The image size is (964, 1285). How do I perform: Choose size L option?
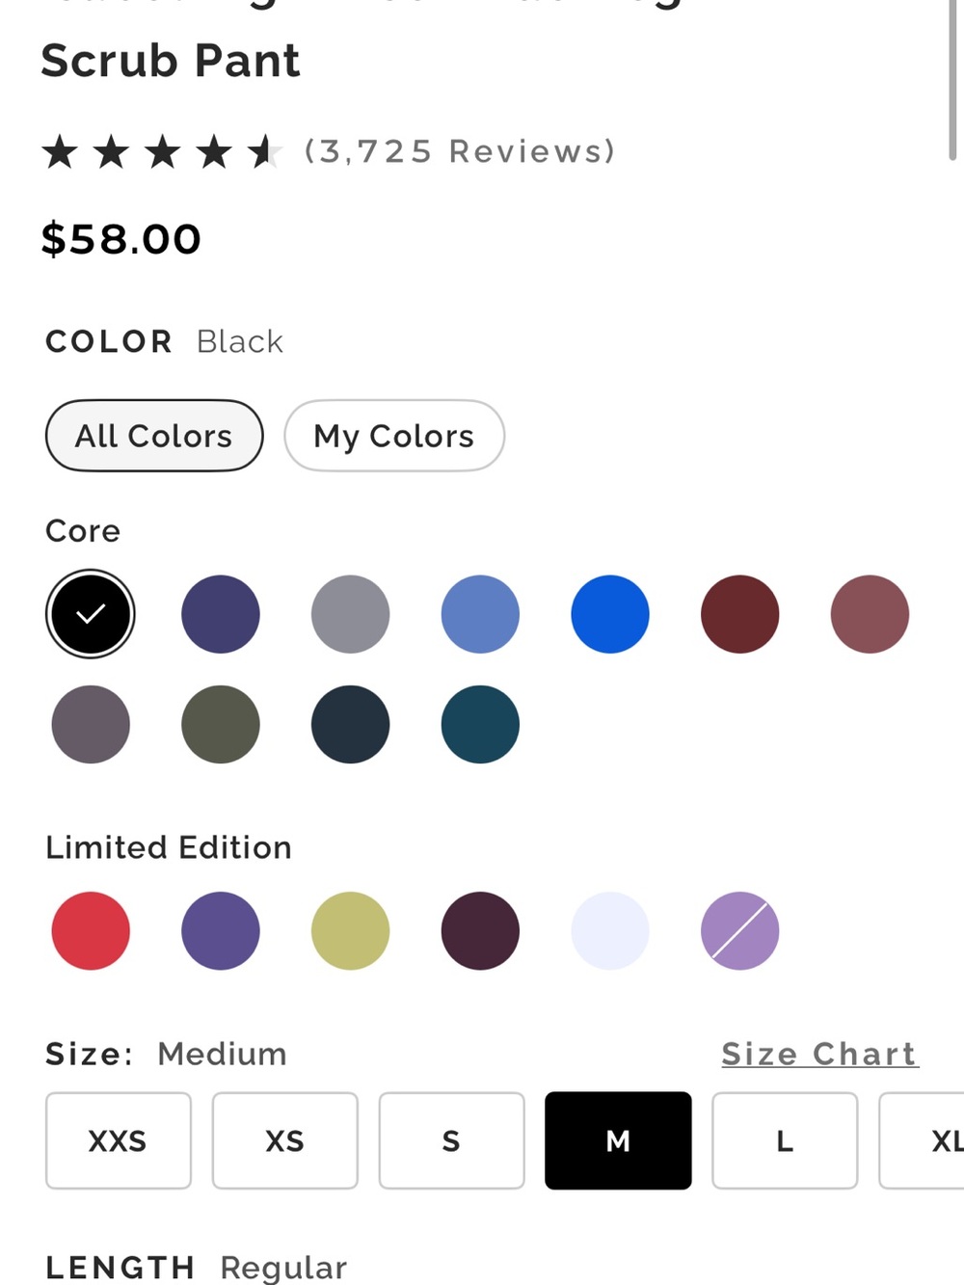pos(785,1140)
